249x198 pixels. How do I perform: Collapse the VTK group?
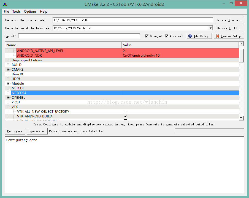point(8,107)
